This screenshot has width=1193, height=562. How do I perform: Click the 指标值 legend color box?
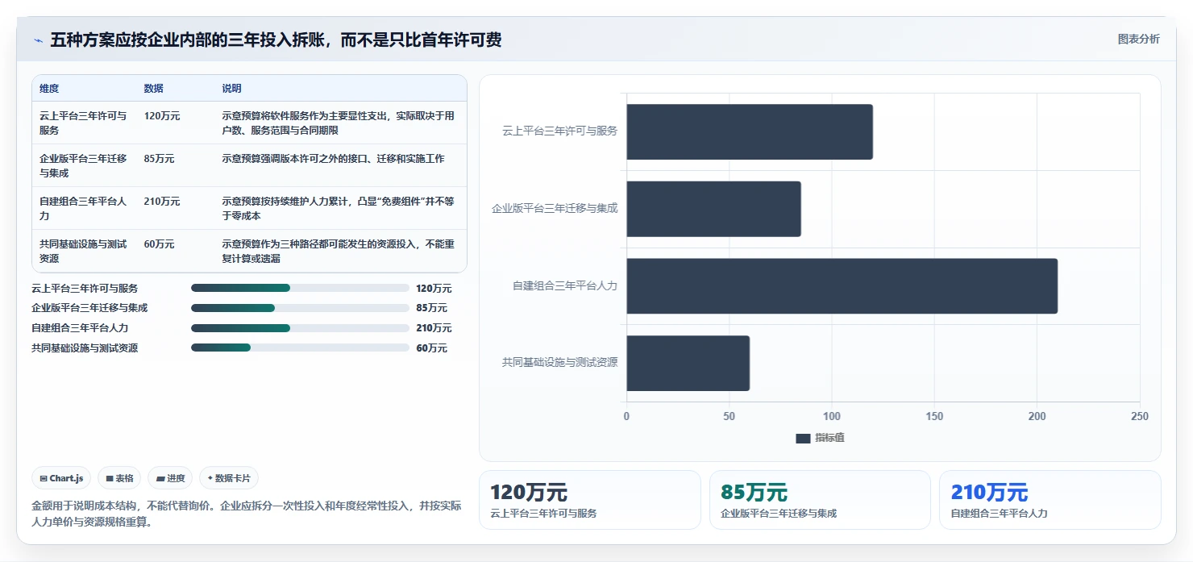point(803,438)
